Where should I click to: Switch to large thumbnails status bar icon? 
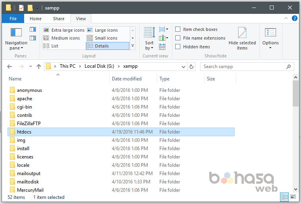click(293, 197)
